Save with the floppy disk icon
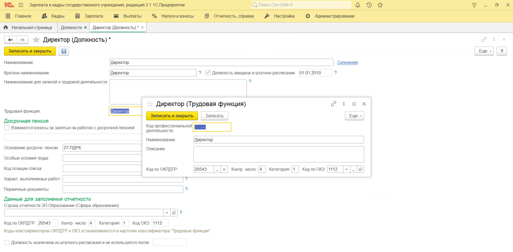Image resolution: width=513 pixels, height=252 pixels. click(x=64, y=51)
